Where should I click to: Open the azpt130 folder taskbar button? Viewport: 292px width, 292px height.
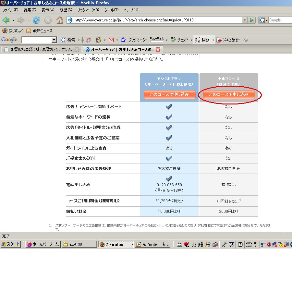[79, 244]
